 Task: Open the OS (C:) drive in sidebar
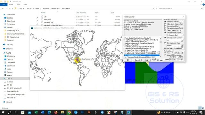(9, 79)
